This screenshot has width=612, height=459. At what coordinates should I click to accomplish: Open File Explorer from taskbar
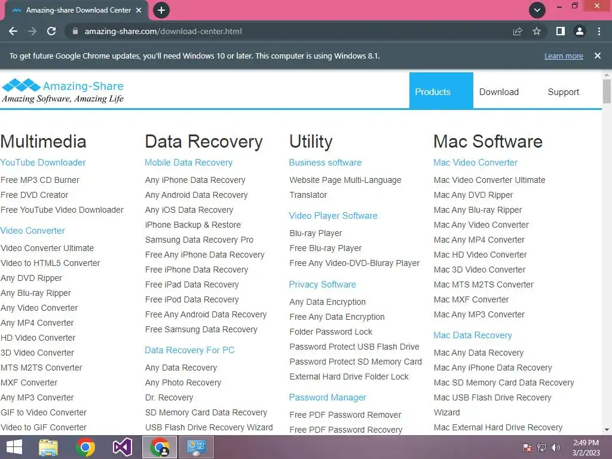[x=48, y=447]
